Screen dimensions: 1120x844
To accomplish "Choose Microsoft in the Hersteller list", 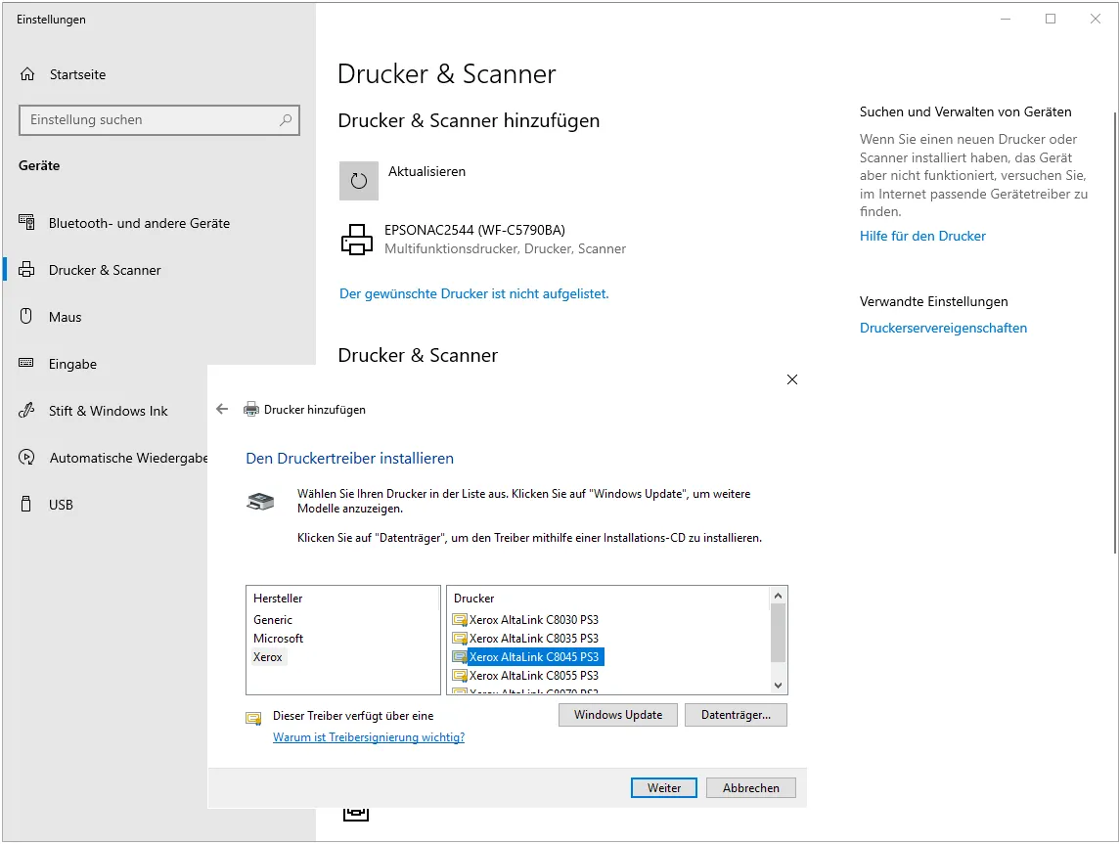I will coord(279,639).
